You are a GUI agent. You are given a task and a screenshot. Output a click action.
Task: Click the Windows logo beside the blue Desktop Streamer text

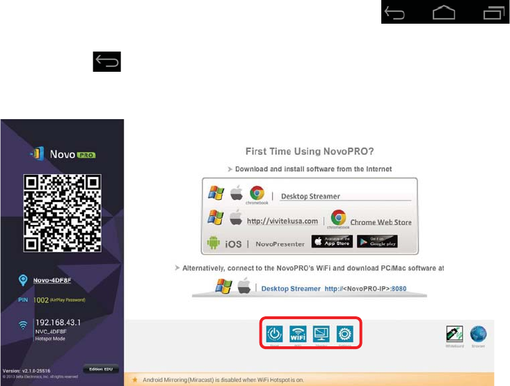pos(224,286)
